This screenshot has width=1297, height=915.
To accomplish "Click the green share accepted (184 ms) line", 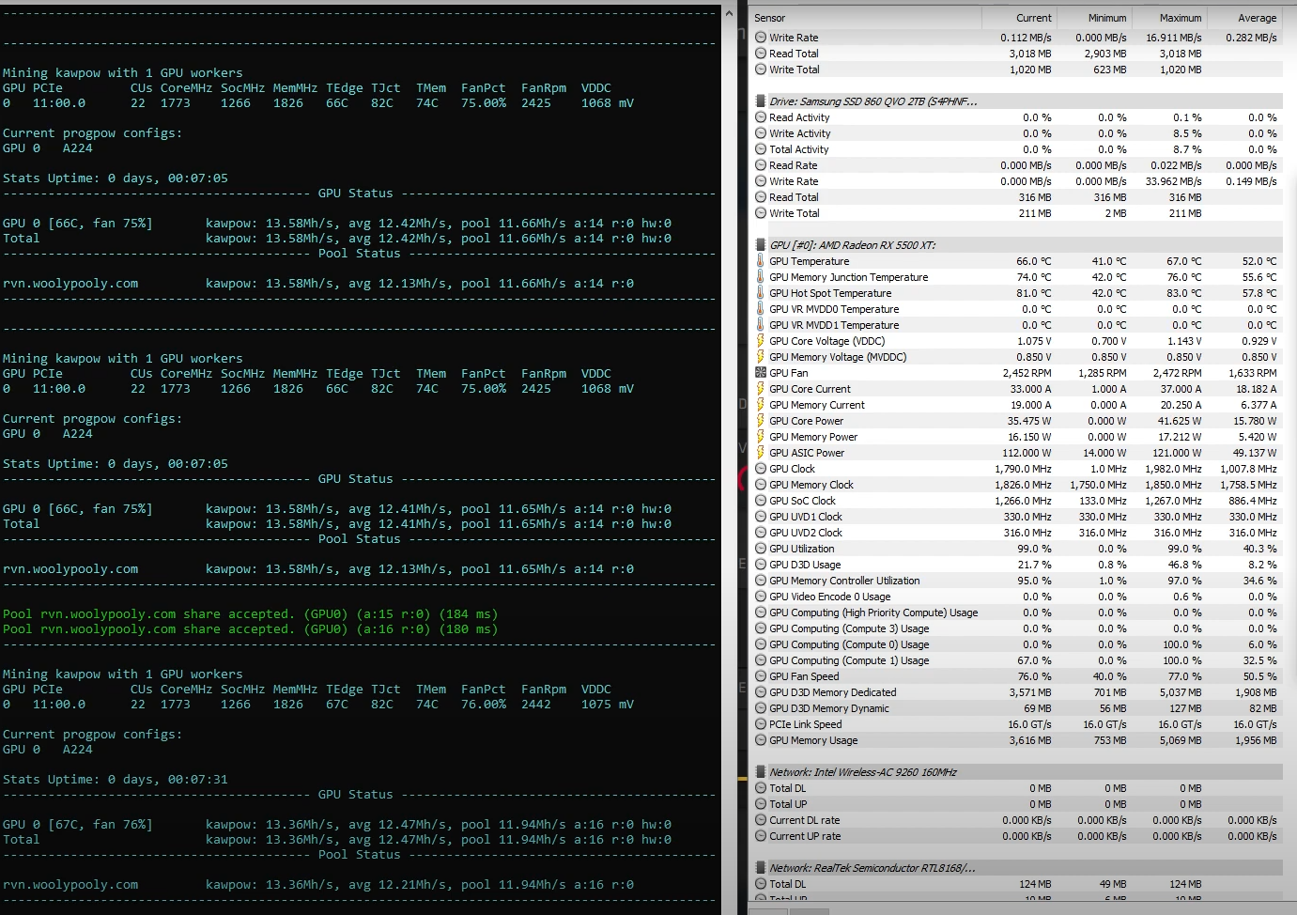I will pos(250,614).
